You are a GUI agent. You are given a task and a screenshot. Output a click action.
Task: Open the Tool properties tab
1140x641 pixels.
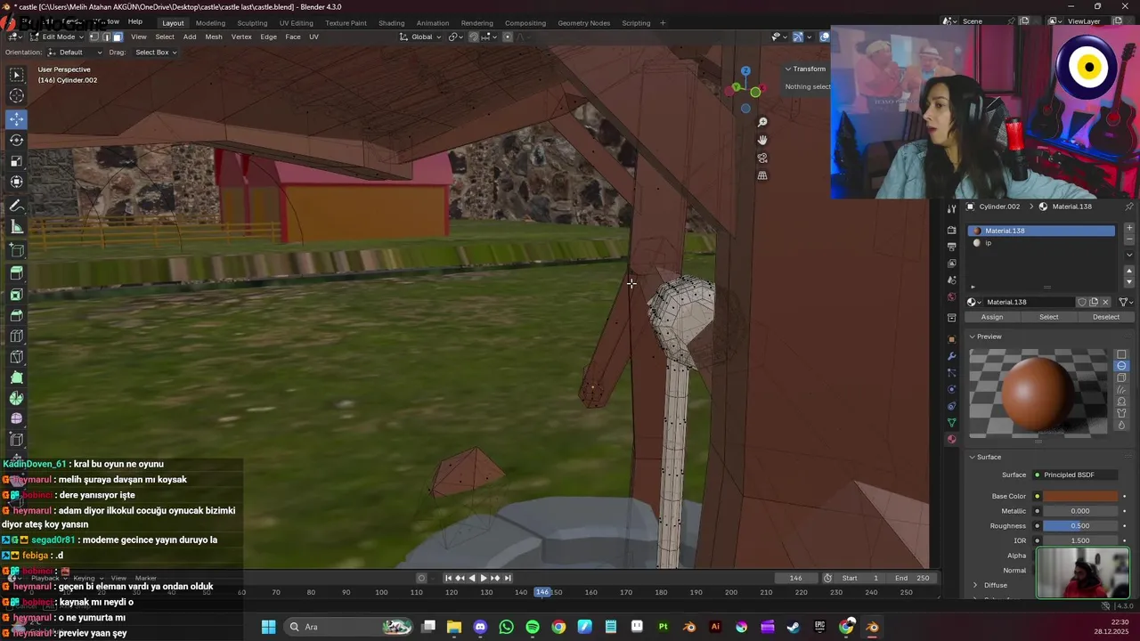coord(951,208)
